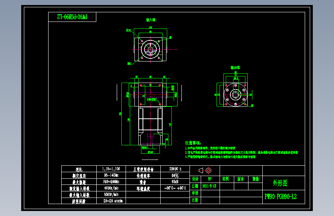
Task: Click the '注意事项' notes heading
Action: tap(193, 143)
